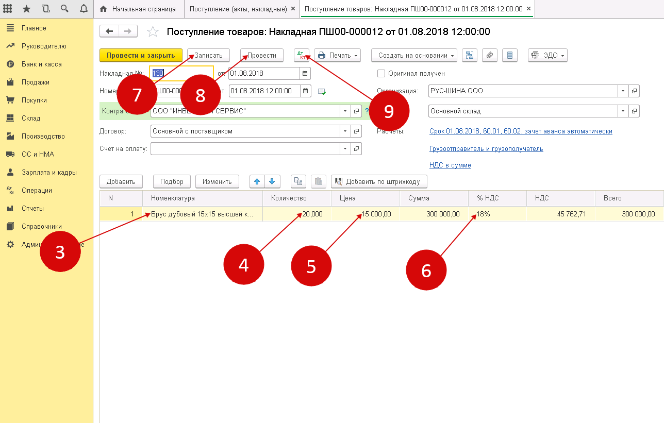The height and width of the screenshot is (423, 664).
Task: Move row up with blue arrow
Action: pos(257,181)
